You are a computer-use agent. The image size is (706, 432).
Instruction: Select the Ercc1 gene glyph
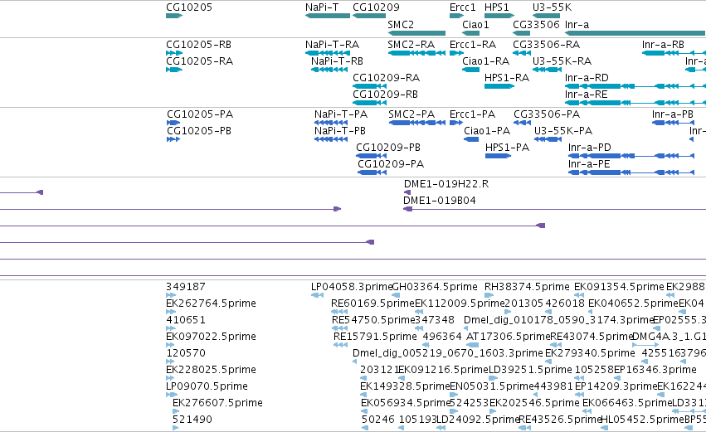(456, 16)
